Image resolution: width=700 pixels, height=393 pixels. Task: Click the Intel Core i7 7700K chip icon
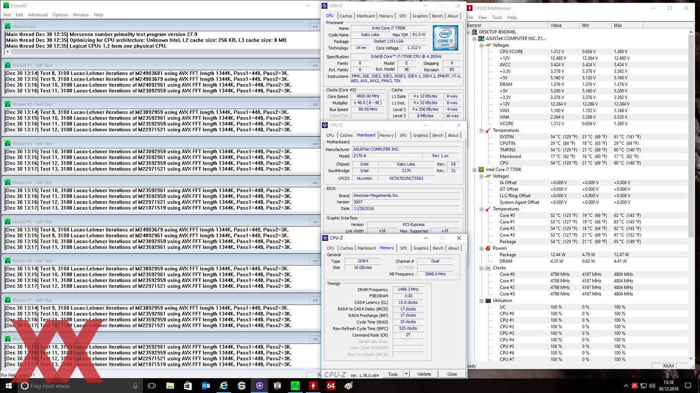click(x=482, y=170)
